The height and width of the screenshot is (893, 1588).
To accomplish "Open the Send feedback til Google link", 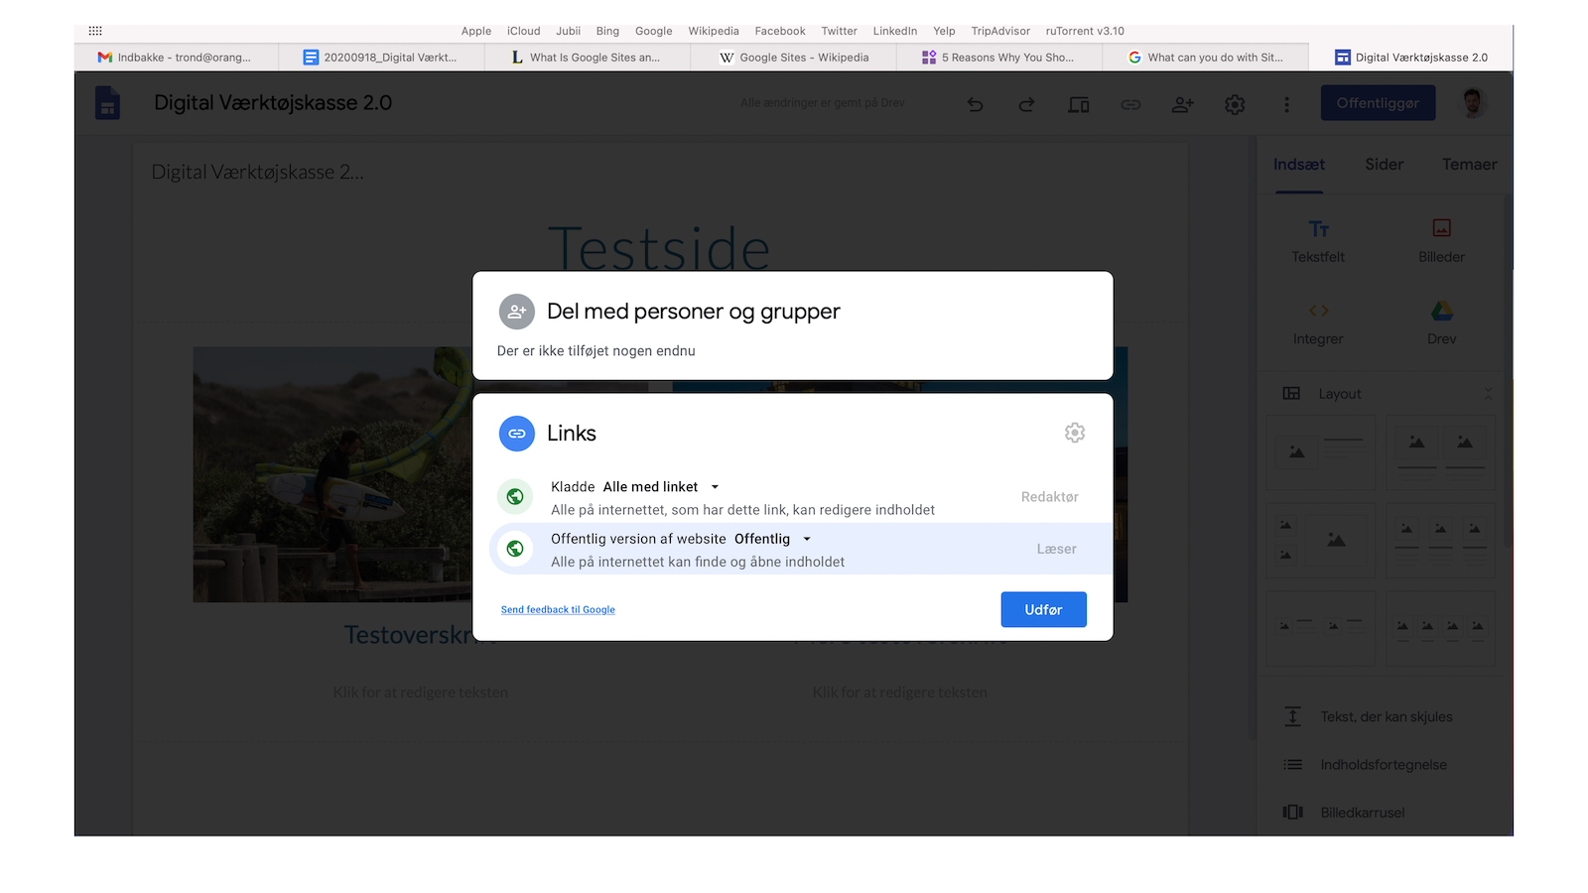I will [558, 609].
